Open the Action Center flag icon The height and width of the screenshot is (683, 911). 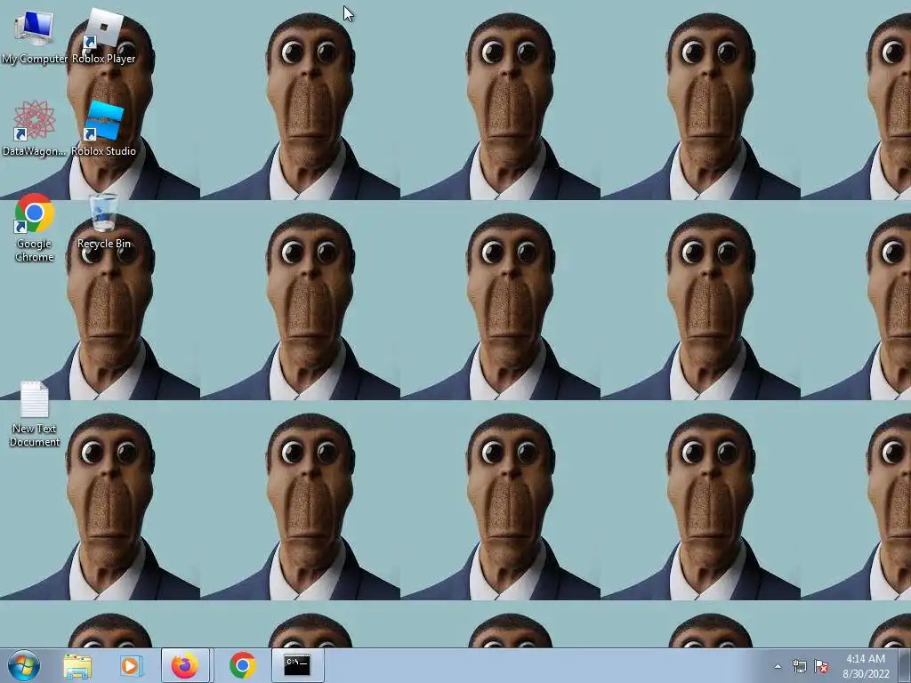tap(821, 666)
